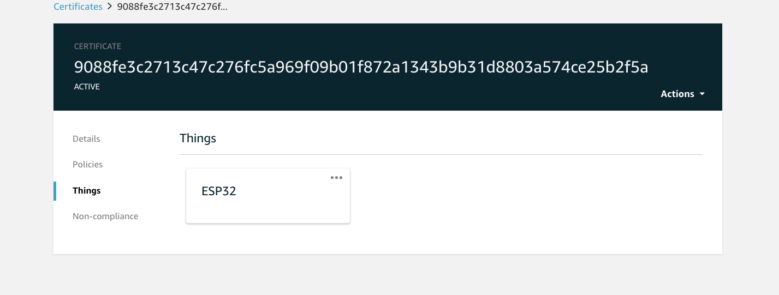
Task: Click the divider line below the Things heading
Action: 441,155
